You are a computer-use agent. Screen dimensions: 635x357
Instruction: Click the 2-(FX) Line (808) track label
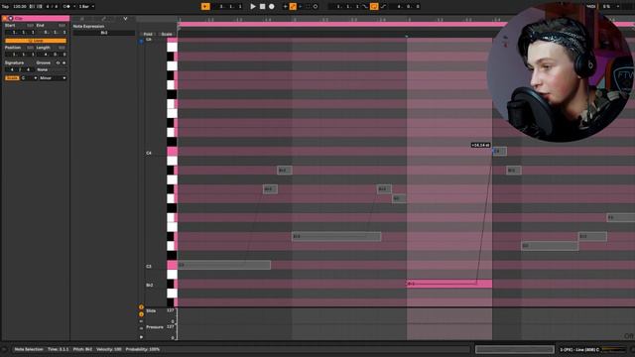[579, 349]
